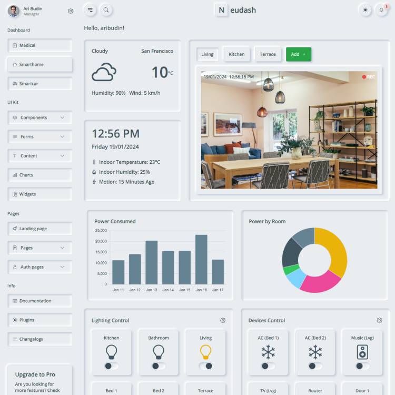Click the Jan 11 bar in chart

tap(118, 272)
